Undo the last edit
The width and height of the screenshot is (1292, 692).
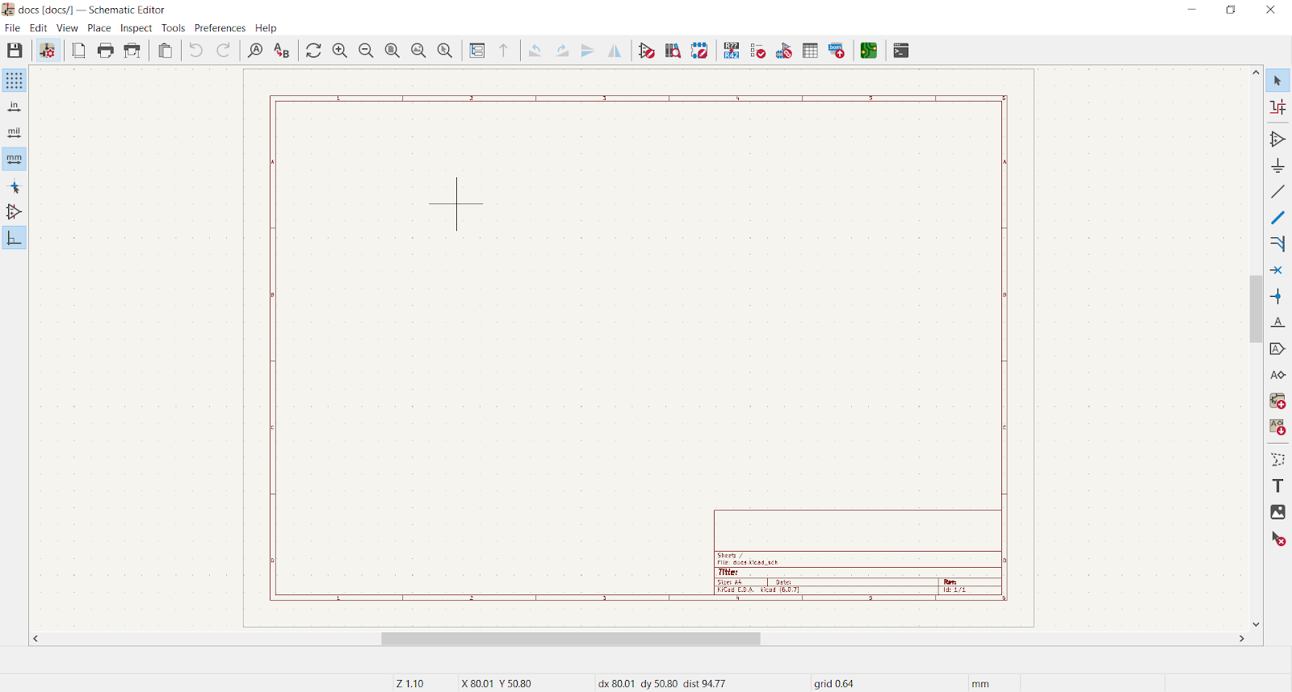(x=196, y=51)
